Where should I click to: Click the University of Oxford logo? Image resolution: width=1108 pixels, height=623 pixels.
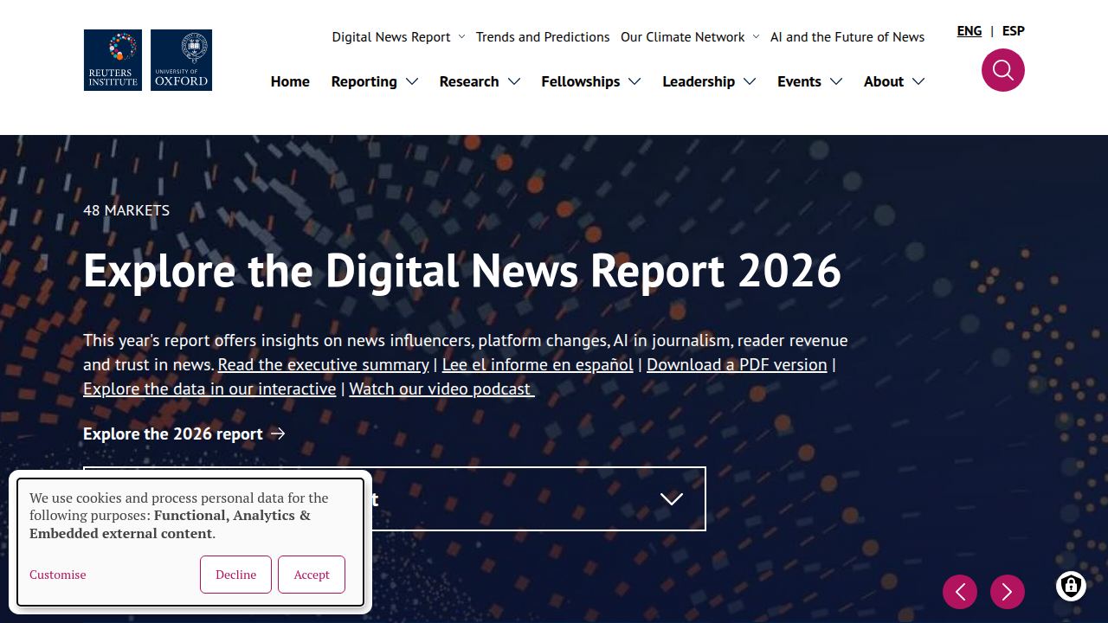coord(181,61)
